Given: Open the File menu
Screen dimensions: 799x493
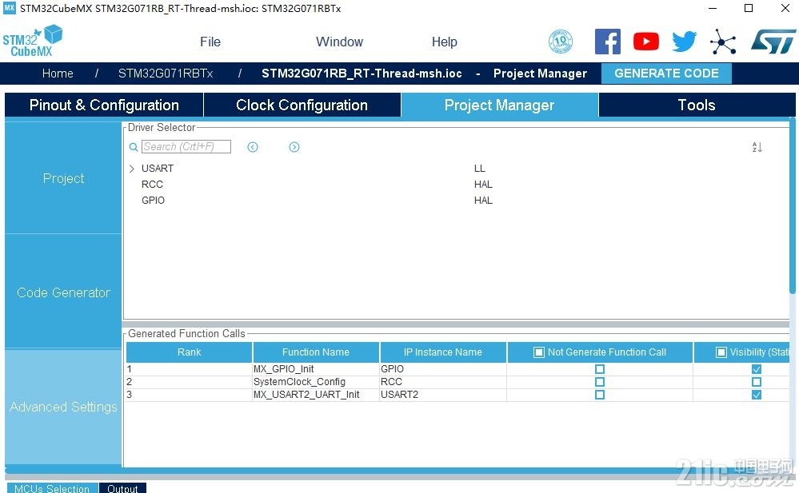Looking at the screenshot, I should 210,42.
